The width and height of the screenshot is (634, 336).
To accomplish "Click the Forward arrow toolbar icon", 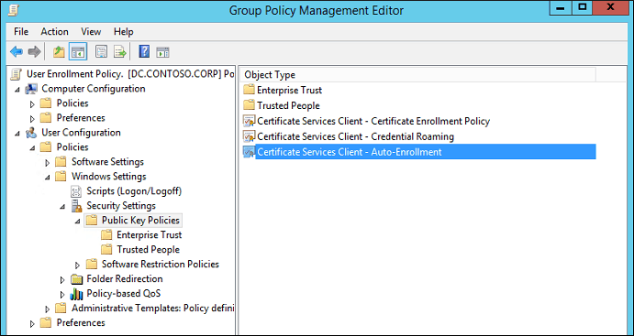I will point(34,51).
